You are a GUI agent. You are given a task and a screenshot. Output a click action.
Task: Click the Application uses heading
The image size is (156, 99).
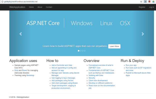pos(23,61)
